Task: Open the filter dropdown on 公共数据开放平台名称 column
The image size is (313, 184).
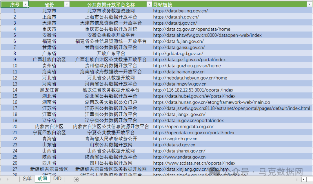Action: click(149, 4)
